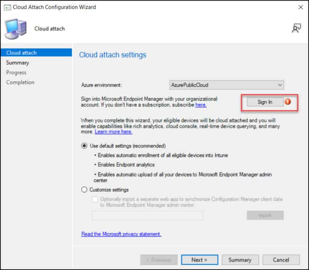Click the orange warning icon beside Sign In
This screenshot has height=270, width=309.
point(288,102)
